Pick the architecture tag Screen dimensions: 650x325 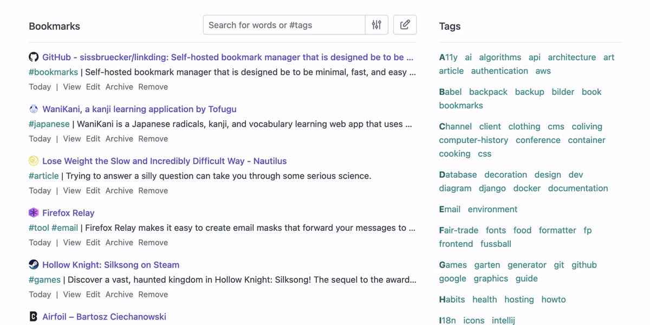point(571,57)
